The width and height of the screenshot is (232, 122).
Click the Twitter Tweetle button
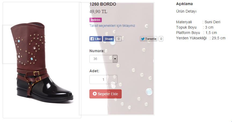coord(148,39)
